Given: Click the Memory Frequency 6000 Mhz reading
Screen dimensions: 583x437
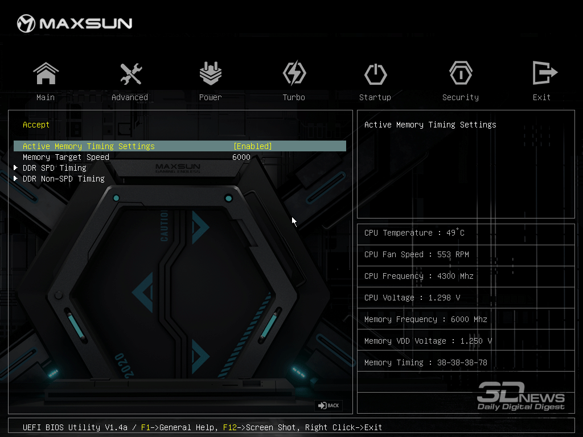Looking at the screenshot, I should (x=426, y=319).
